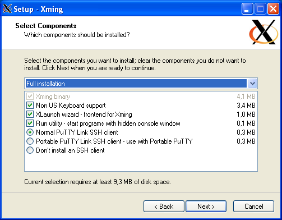Click the Setup - Xming title bar text
This screenshot has width=282, height=220.
38,9
